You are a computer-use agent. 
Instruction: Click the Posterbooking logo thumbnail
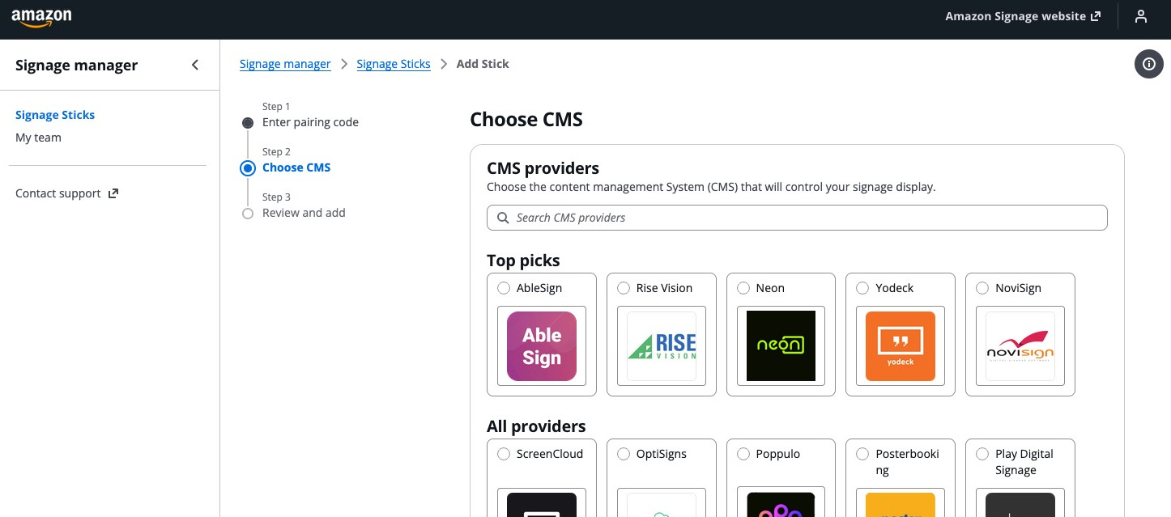[x=901, y=505]
